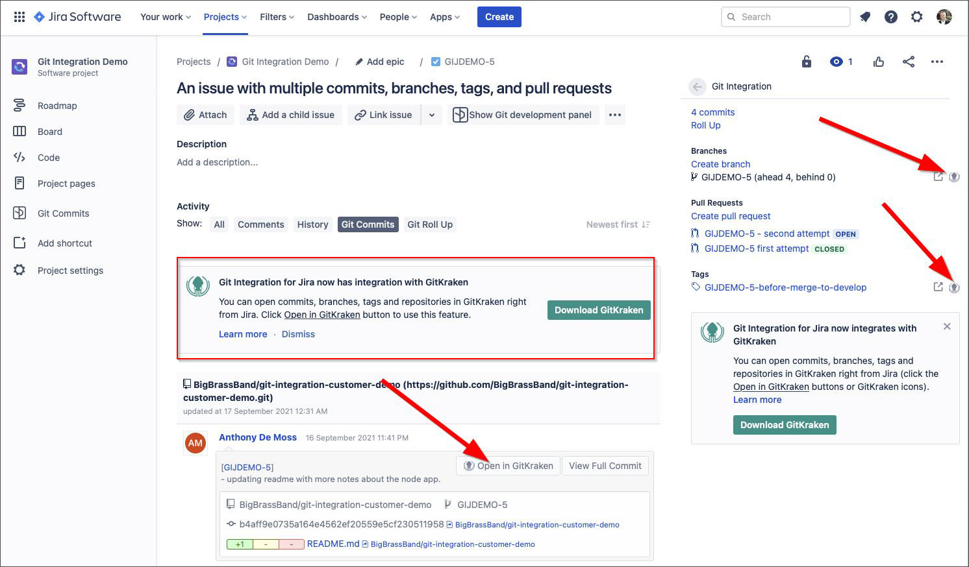Show All activity
Viewport: 969px width, 567px height.
[220, 224]
